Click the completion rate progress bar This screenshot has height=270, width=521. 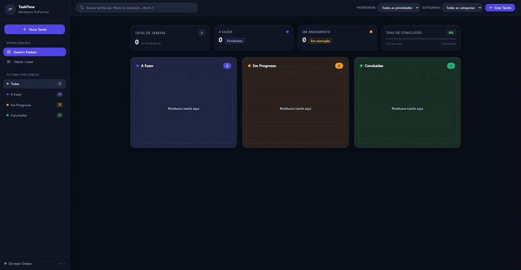point(421,39)
